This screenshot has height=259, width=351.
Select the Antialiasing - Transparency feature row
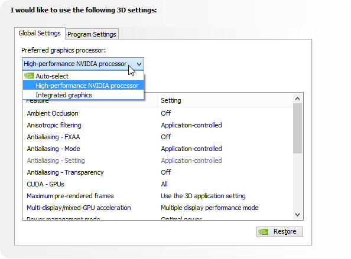tap(157, 172)
